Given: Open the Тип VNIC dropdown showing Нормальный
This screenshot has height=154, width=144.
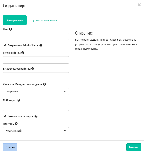Looking at the screenshot, I should click(x=36, y=131).
